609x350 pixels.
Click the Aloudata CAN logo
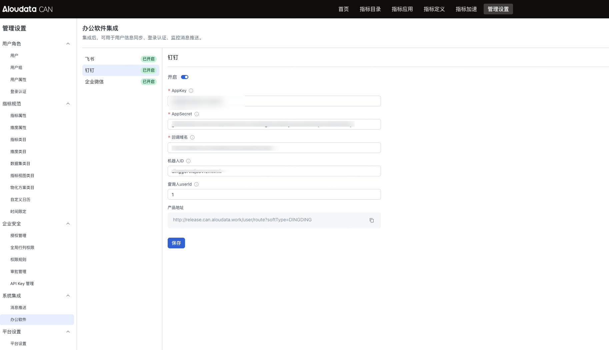27,9
